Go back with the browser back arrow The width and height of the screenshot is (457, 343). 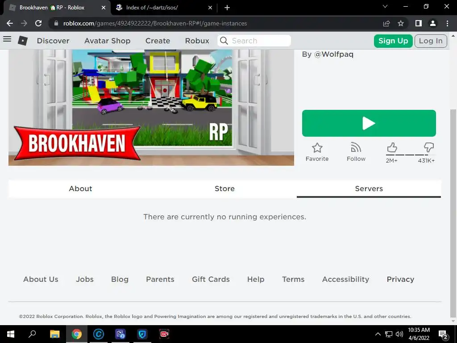(x=10, y=23)
